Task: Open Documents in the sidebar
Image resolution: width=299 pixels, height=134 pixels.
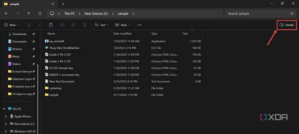Action: [20, 41]
